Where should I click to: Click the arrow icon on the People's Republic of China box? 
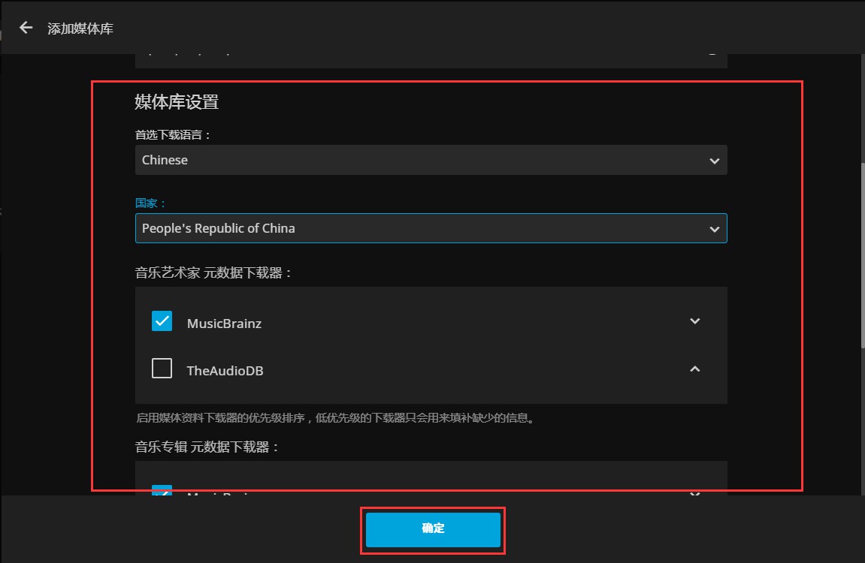[715, 229]
